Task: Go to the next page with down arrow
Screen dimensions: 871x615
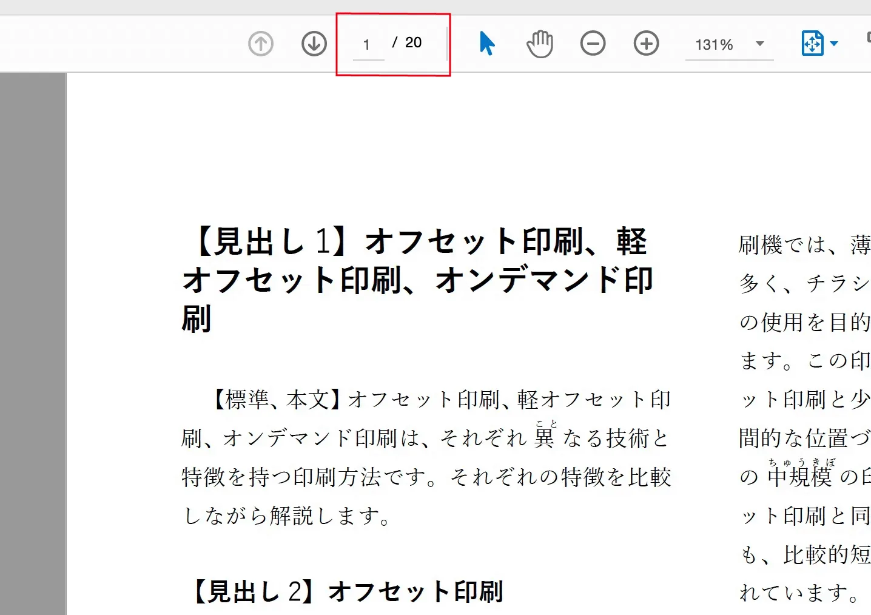Action: 314,44
